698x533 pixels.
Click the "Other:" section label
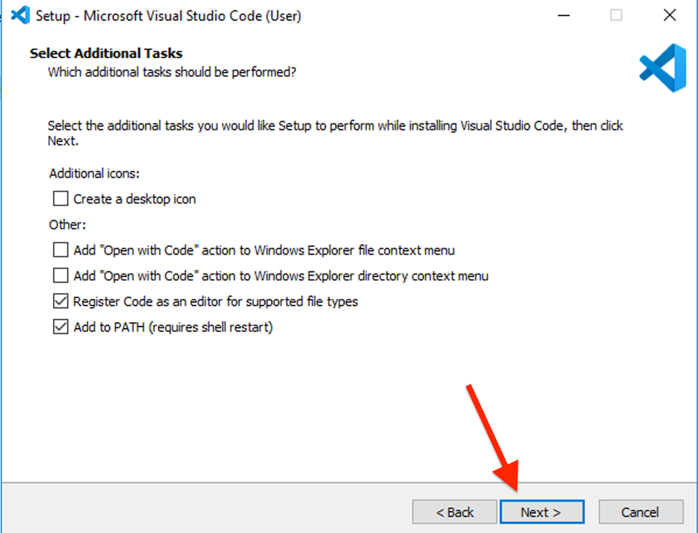67,224
